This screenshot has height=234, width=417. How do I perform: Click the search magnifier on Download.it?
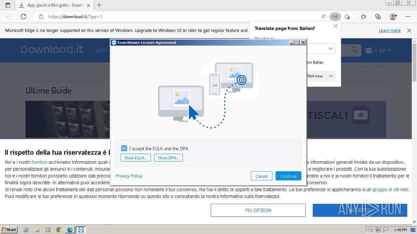[354, 50]
